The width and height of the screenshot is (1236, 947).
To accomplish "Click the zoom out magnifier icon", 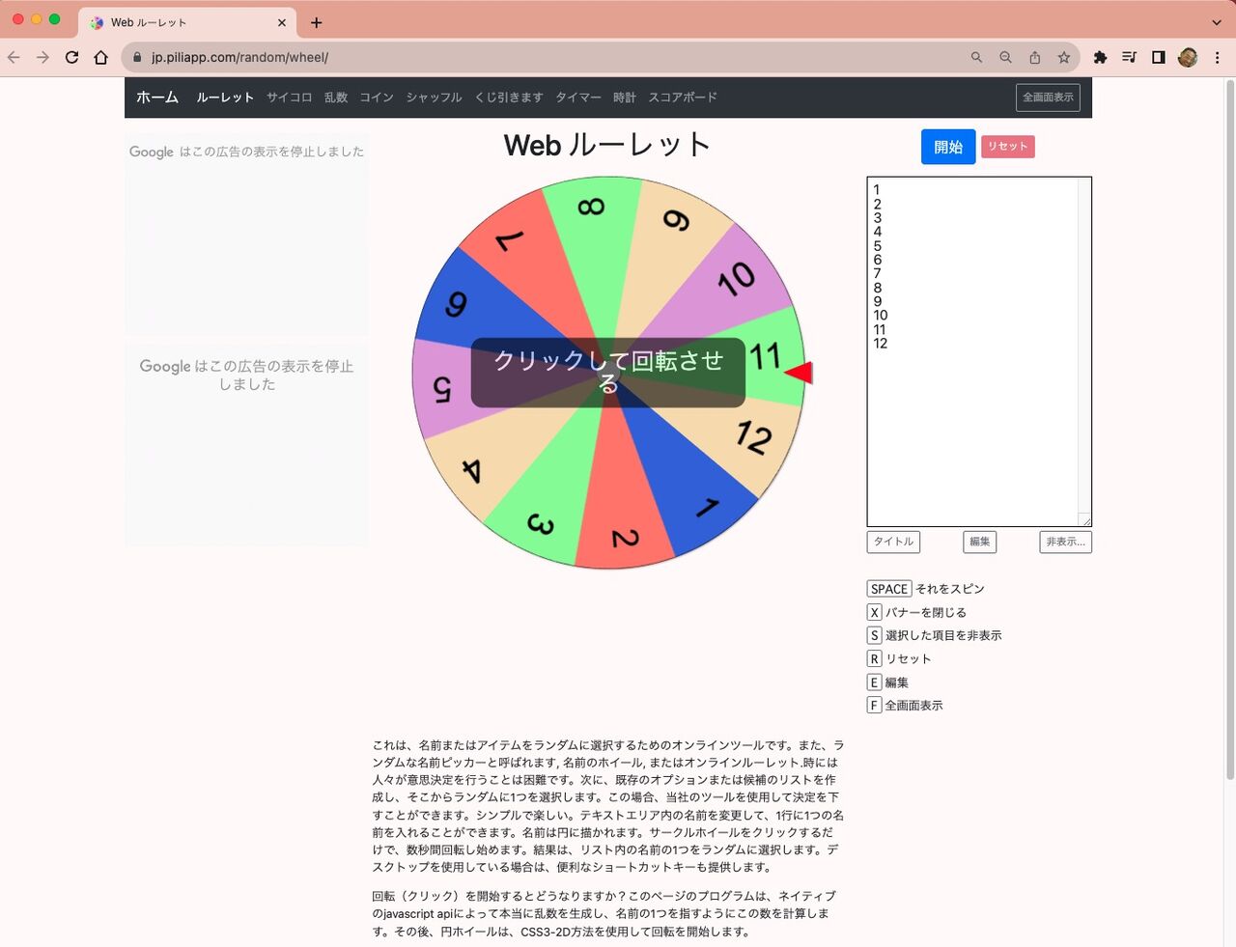I will pos(1005,58).
